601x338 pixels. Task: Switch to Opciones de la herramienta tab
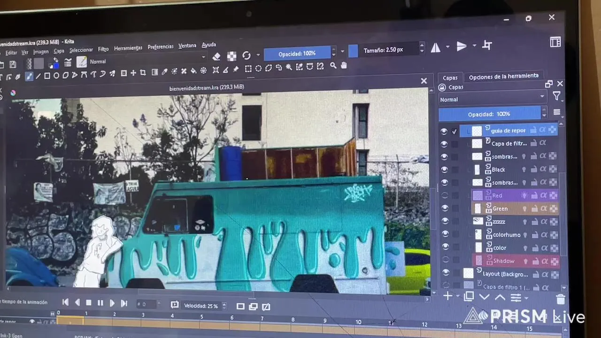(x=503, y=77)
